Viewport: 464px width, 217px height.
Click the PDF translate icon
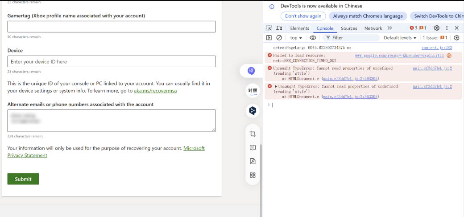tap(253, 161)
